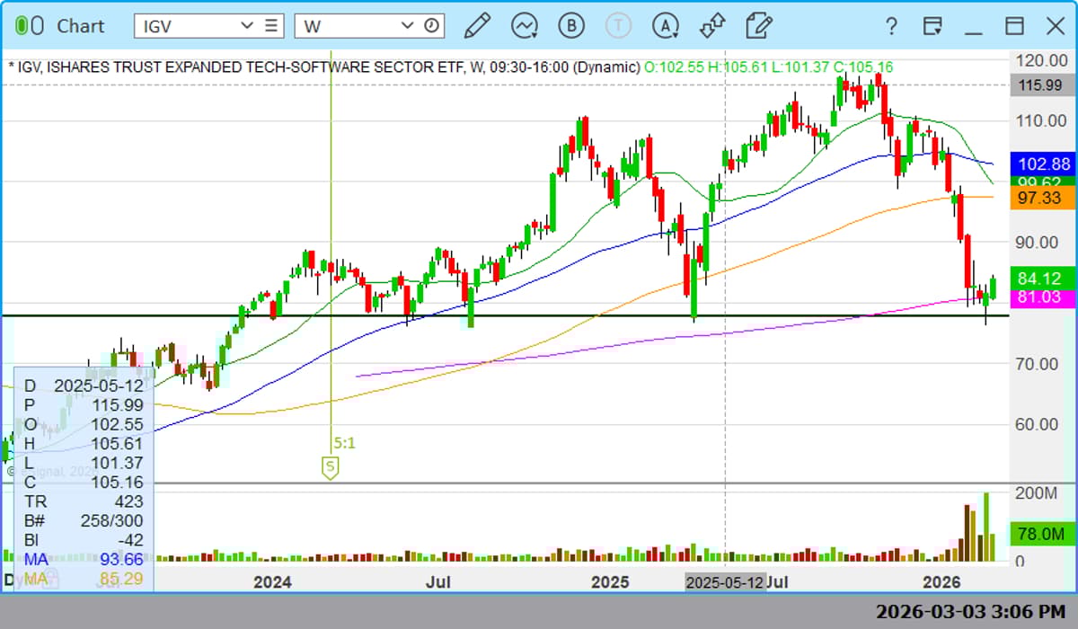Click the up-down arrows cycle symbol icon
The height and width of the screenshot is (629, 1078).
coord(711,26)
